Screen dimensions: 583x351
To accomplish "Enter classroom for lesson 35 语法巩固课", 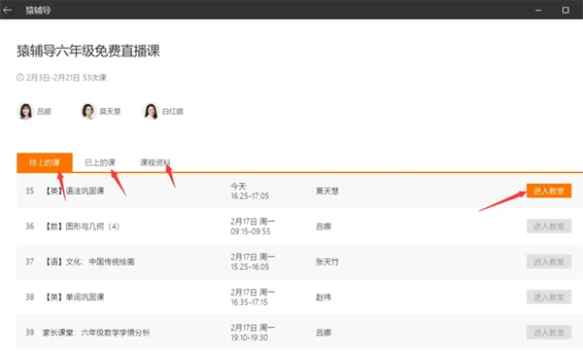I will 549,191.
